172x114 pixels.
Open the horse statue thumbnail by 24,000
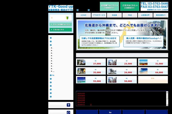(x=112, y=71)
